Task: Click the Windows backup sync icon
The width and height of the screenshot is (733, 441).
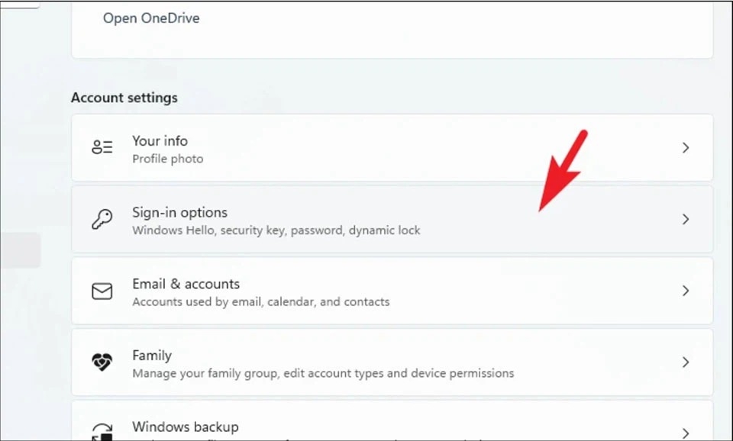Action: (102, 432)
